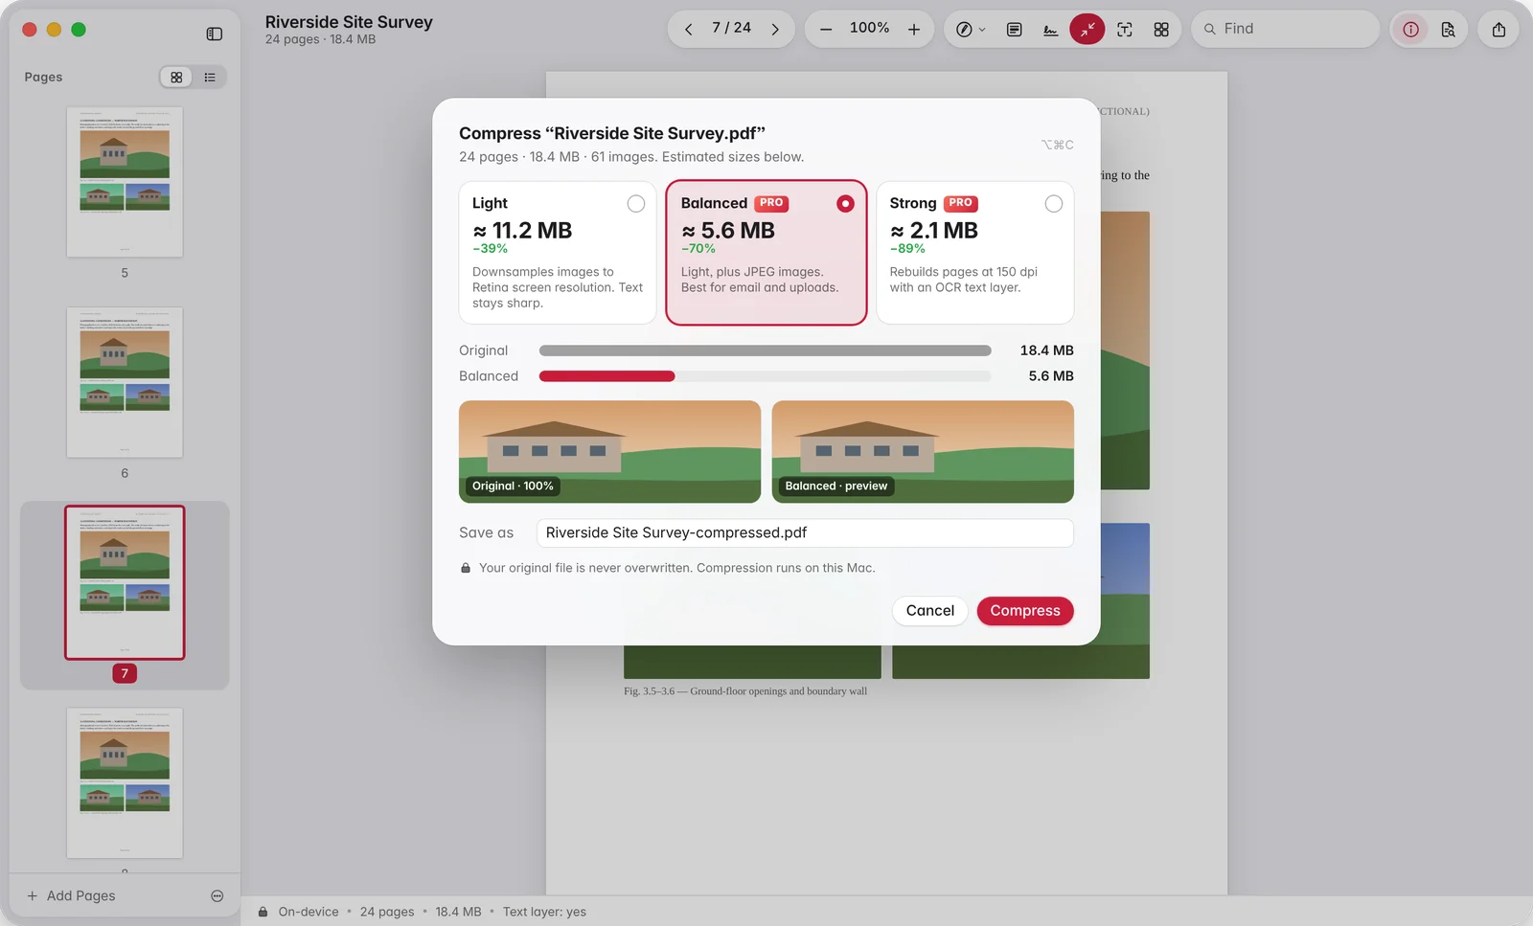
Task: Select the Balanced compression radio button
Action: coord(845,203)
